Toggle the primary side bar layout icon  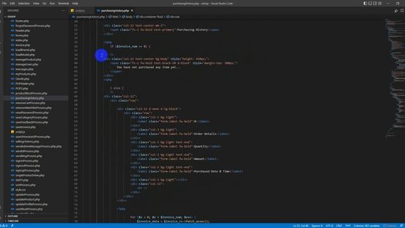tap(365, 3)
